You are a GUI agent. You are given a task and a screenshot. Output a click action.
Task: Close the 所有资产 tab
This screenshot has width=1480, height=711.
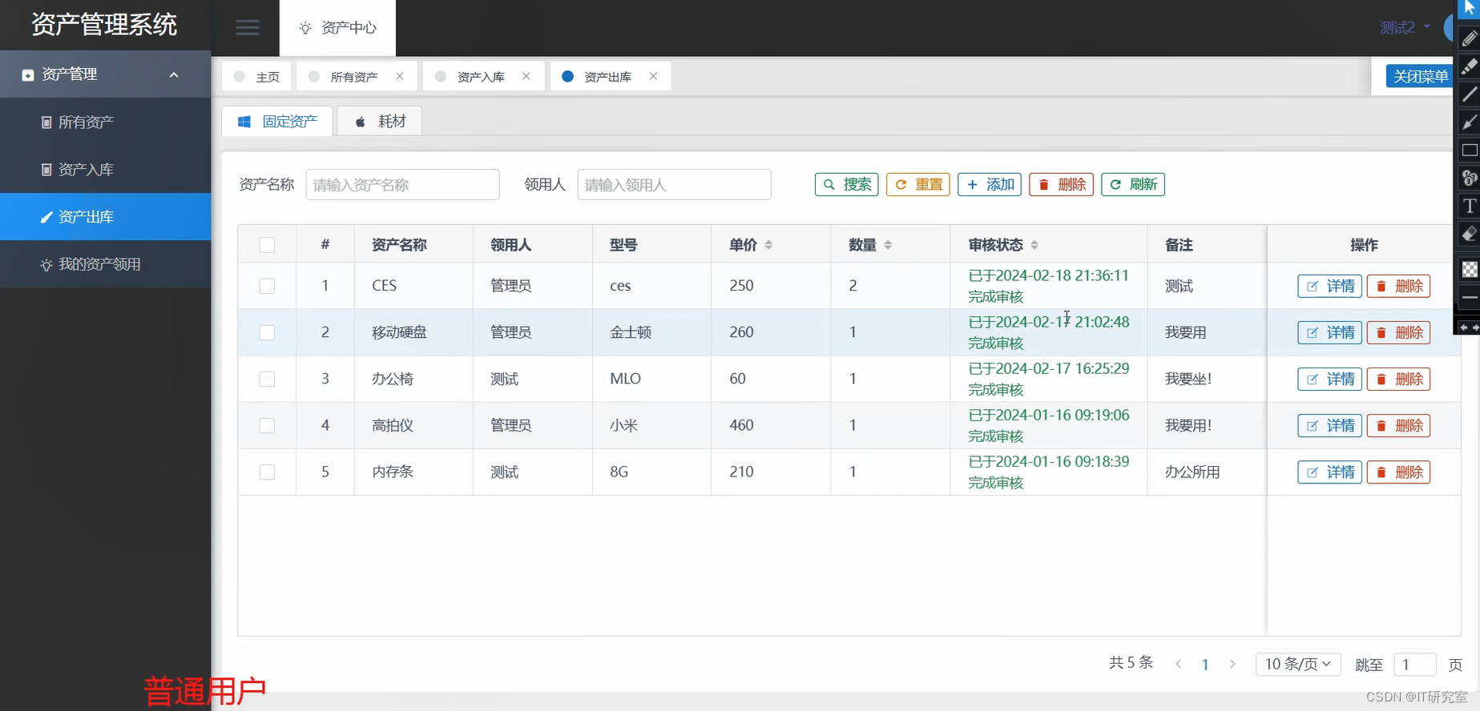tap(399, 76)
